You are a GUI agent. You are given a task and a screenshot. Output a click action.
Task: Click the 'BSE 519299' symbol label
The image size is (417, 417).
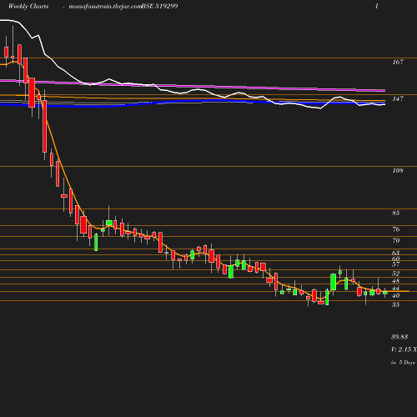(x=160, y=6)
